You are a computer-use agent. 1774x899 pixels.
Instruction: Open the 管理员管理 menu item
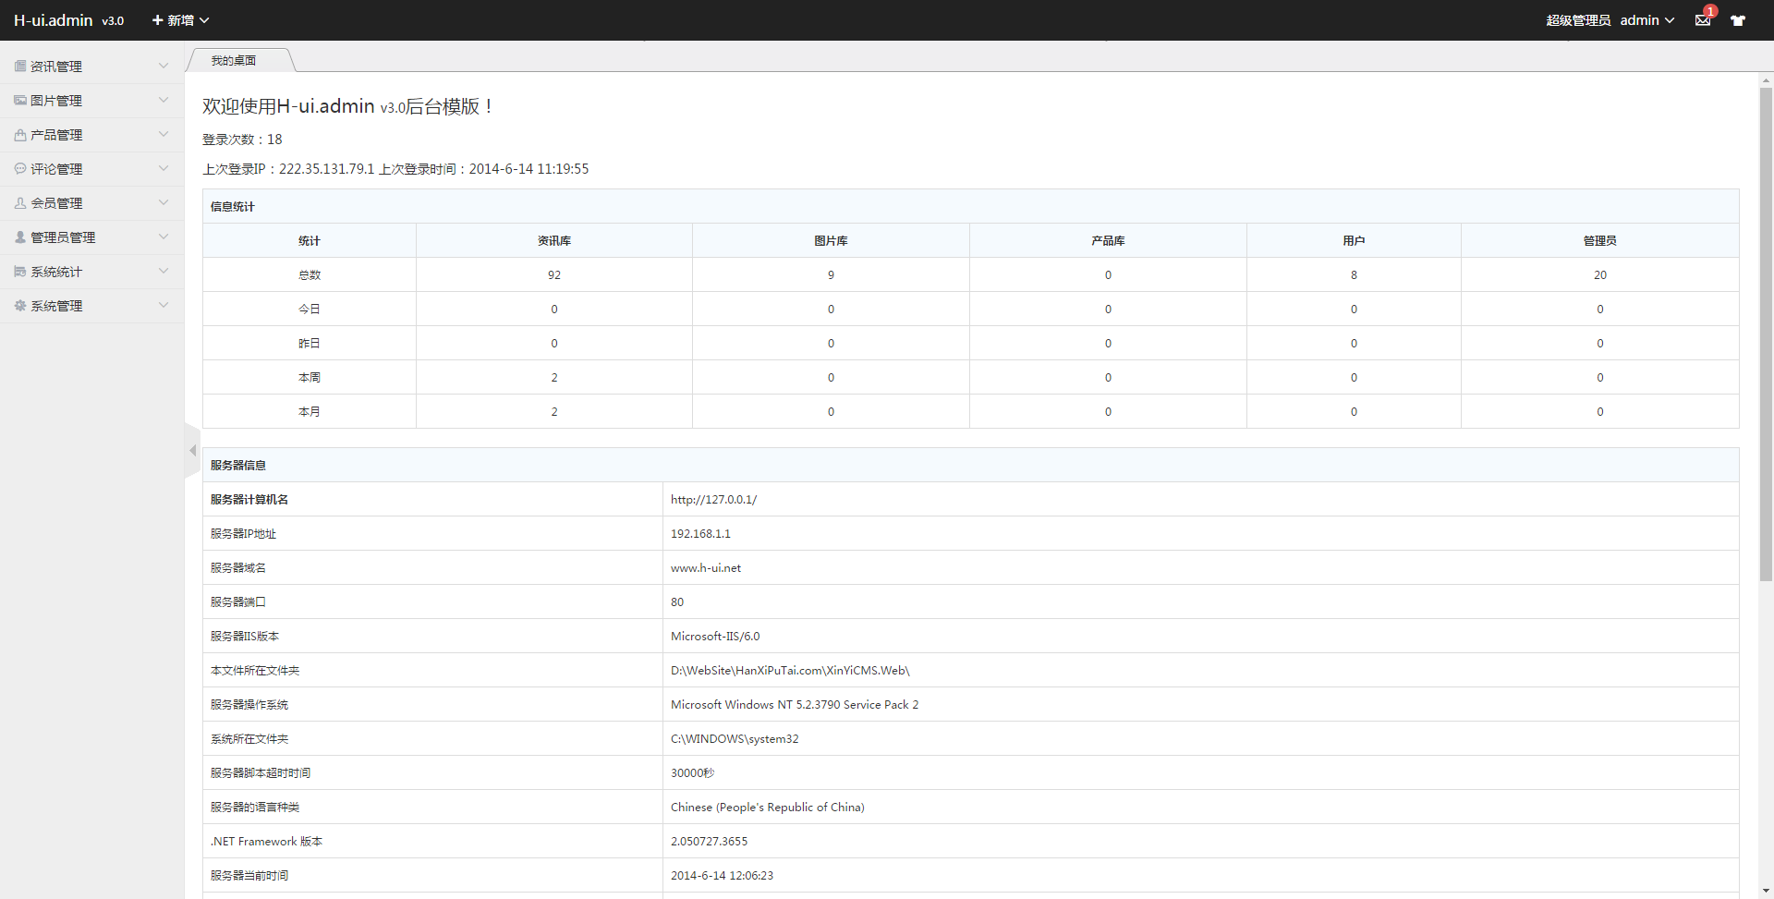[91, 237]
